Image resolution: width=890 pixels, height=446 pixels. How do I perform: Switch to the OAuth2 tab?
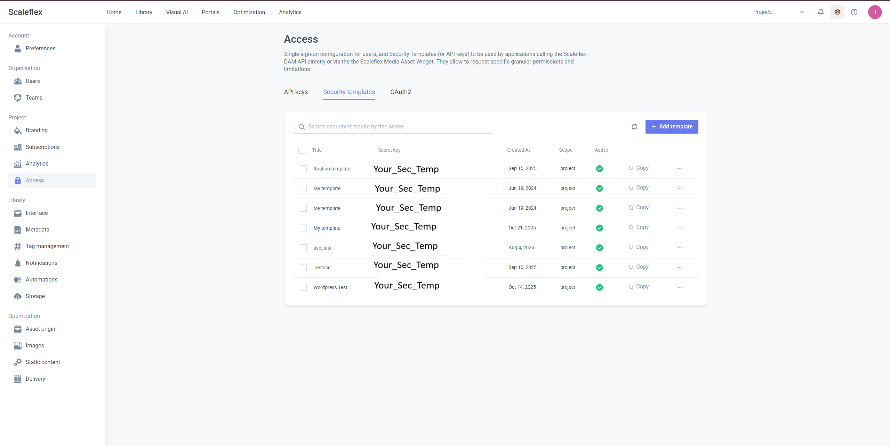(x=400, y=92)
